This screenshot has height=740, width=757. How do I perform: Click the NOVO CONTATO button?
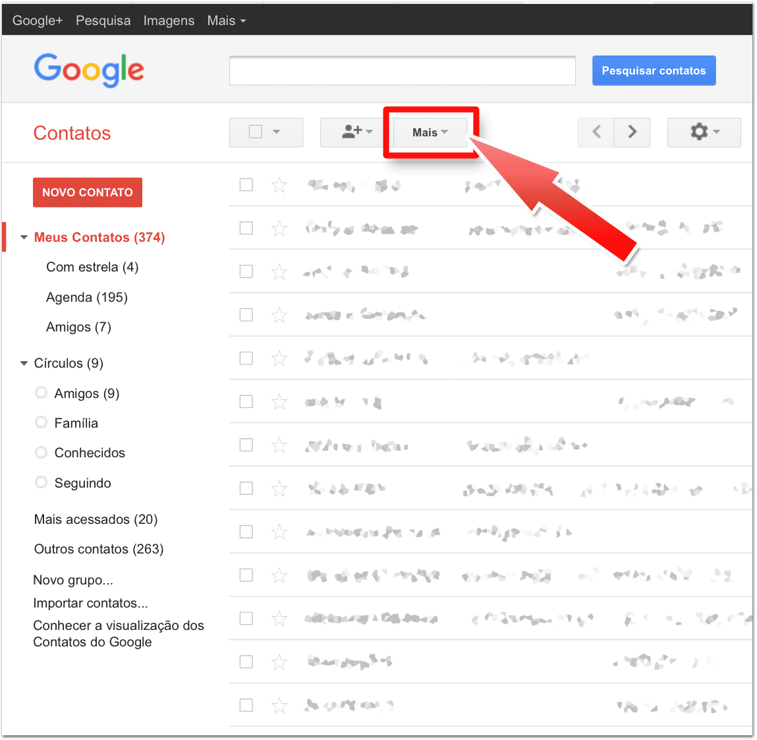[88, 192]
